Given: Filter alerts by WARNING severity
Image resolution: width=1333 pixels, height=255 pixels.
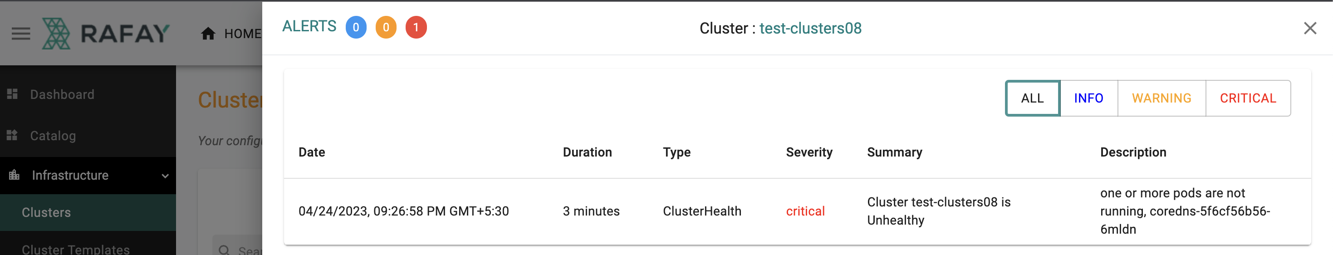Looking at the screenshot, I should [x=1161, y=98].
